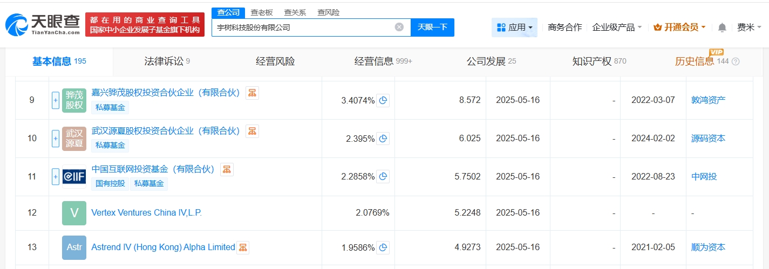Open the 企业级产品 dropdown

pyautogui.click(x=617, y=27)
